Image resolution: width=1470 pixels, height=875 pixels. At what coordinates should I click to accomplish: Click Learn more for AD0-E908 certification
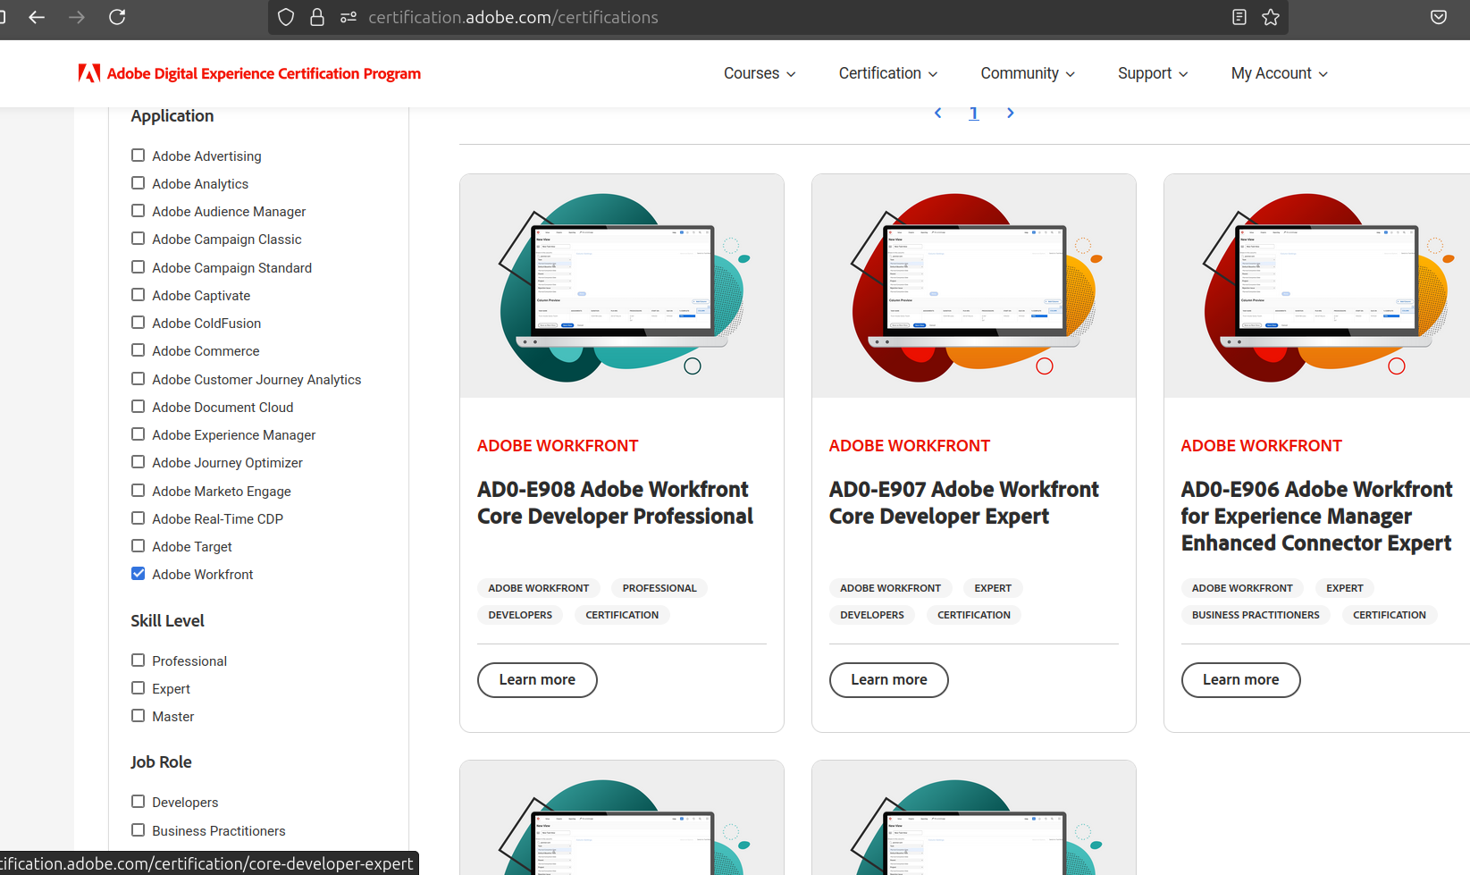[537, 680]
